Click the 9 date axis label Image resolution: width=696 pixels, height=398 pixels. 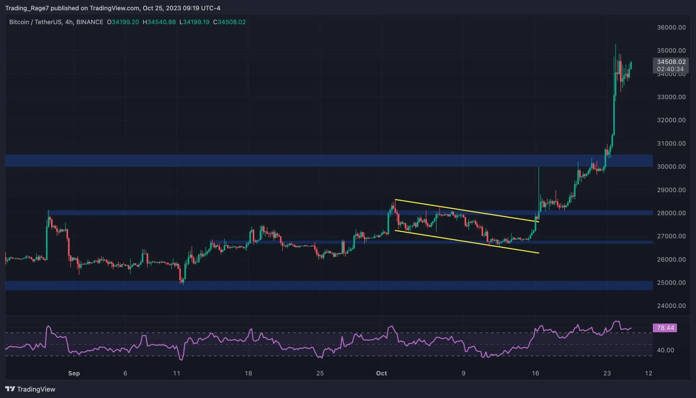click(463, 373)
